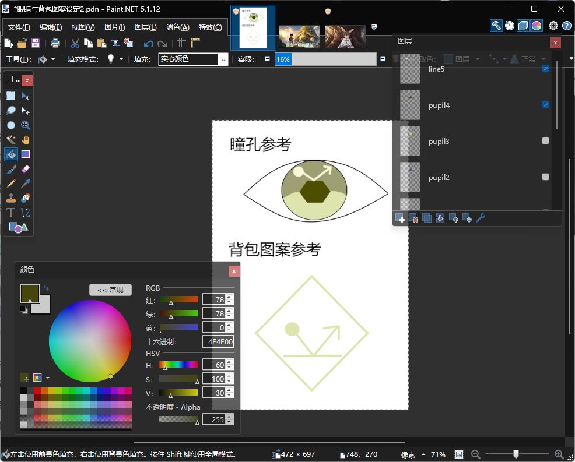Select the Gradient tool
Image resolution: width=575 pixels, height=462 pixels.
(x=25, y=154)
